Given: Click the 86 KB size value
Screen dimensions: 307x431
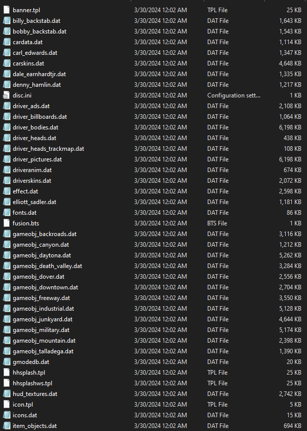Looking at the screenshot, I should (x=294, y=213).
